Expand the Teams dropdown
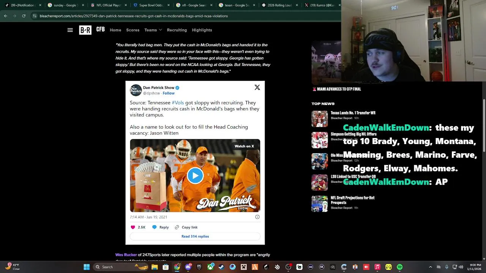This screenshot has width=486, height=273. tap(153, 30)
